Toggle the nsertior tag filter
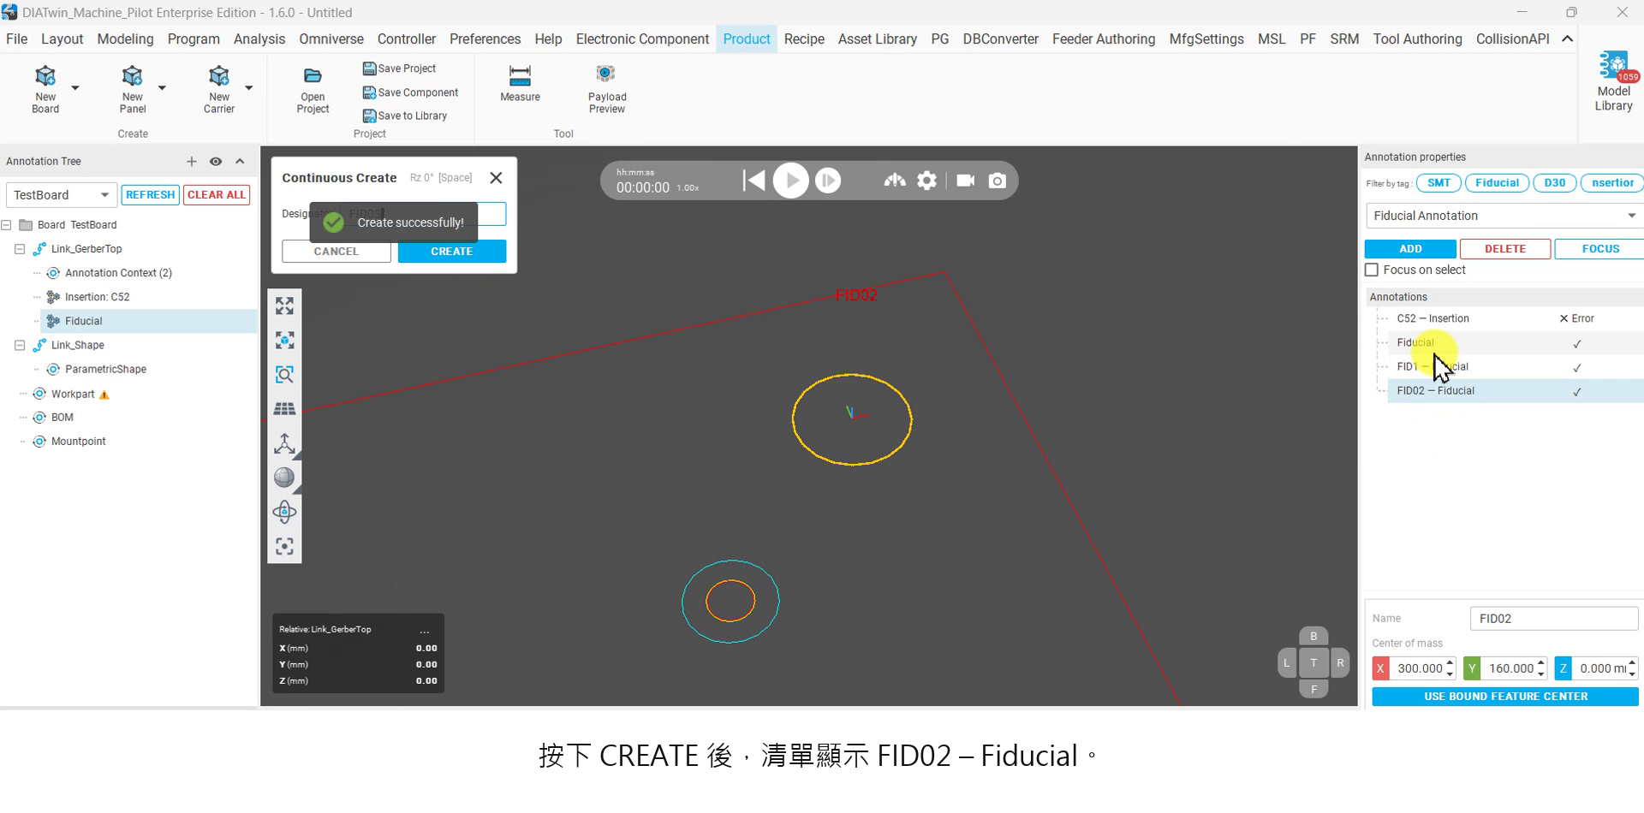Image resolution: width=1644 pixels, height=813 pixels. coord(1612,183)
